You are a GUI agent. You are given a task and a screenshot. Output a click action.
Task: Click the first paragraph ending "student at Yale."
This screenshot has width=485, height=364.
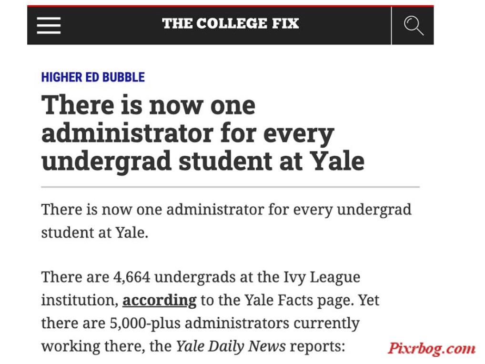pos(226,221)
